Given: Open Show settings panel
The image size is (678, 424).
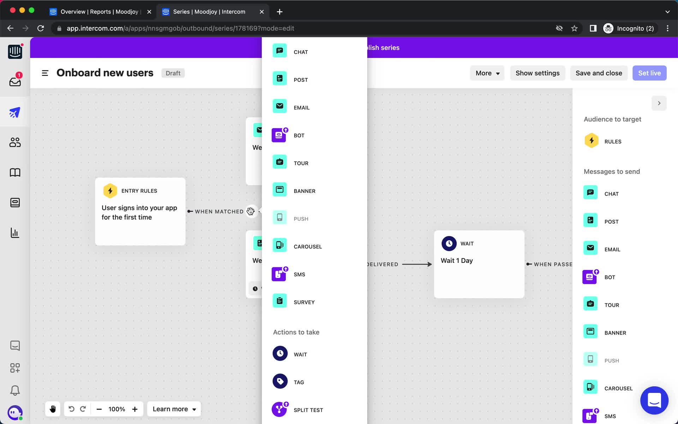Looking at the screenshot, I should 537,73.
